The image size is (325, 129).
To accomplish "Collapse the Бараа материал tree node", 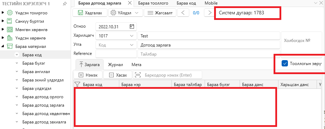I will 3,46.
